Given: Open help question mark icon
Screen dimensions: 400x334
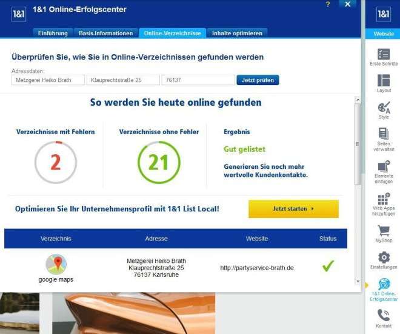Looking at the screenshot, I should coord(328,4).
